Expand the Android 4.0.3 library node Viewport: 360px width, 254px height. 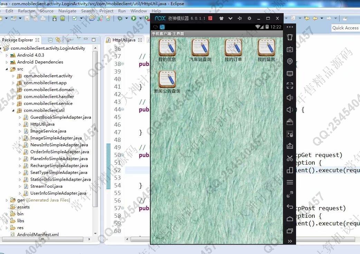[7, 55]
